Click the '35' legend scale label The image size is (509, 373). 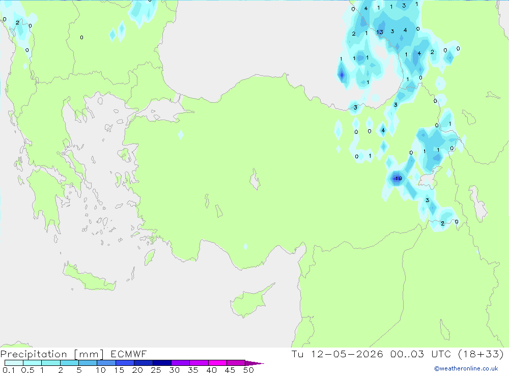[193, 370]
